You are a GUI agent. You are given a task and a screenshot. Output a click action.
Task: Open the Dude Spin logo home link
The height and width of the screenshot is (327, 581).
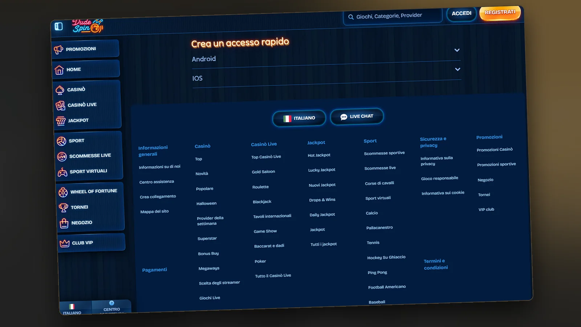pos(88,25)
